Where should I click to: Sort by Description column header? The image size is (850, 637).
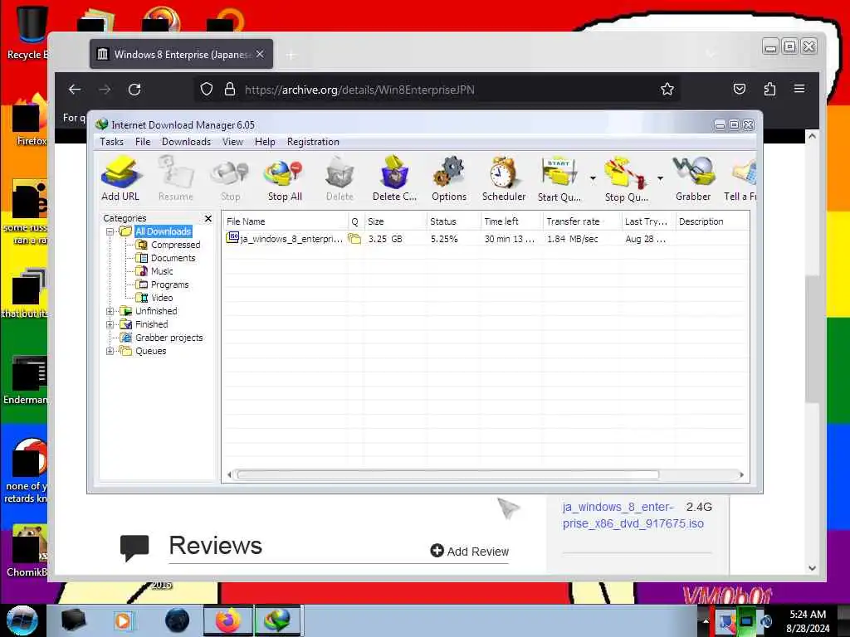coord(712,221)
